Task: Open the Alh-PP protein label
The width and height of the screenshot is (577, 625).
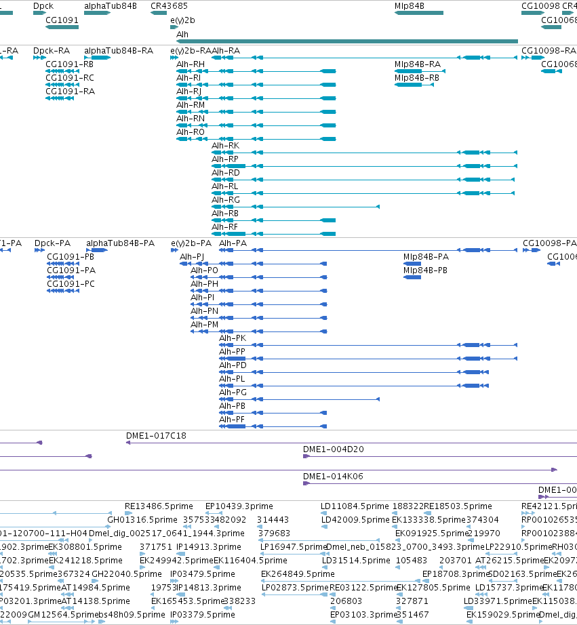Action: tap(232, 352)
